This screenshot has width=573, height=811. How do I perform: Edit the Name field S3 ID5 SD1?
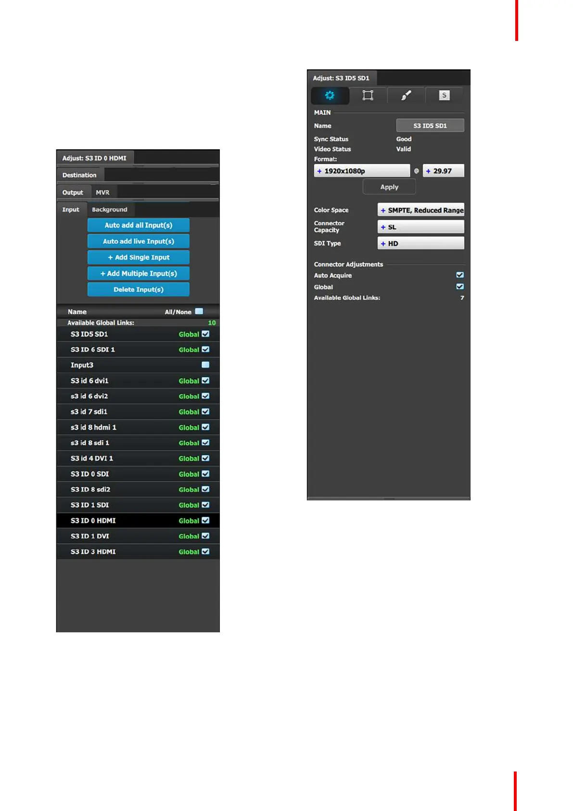[430, 126]
